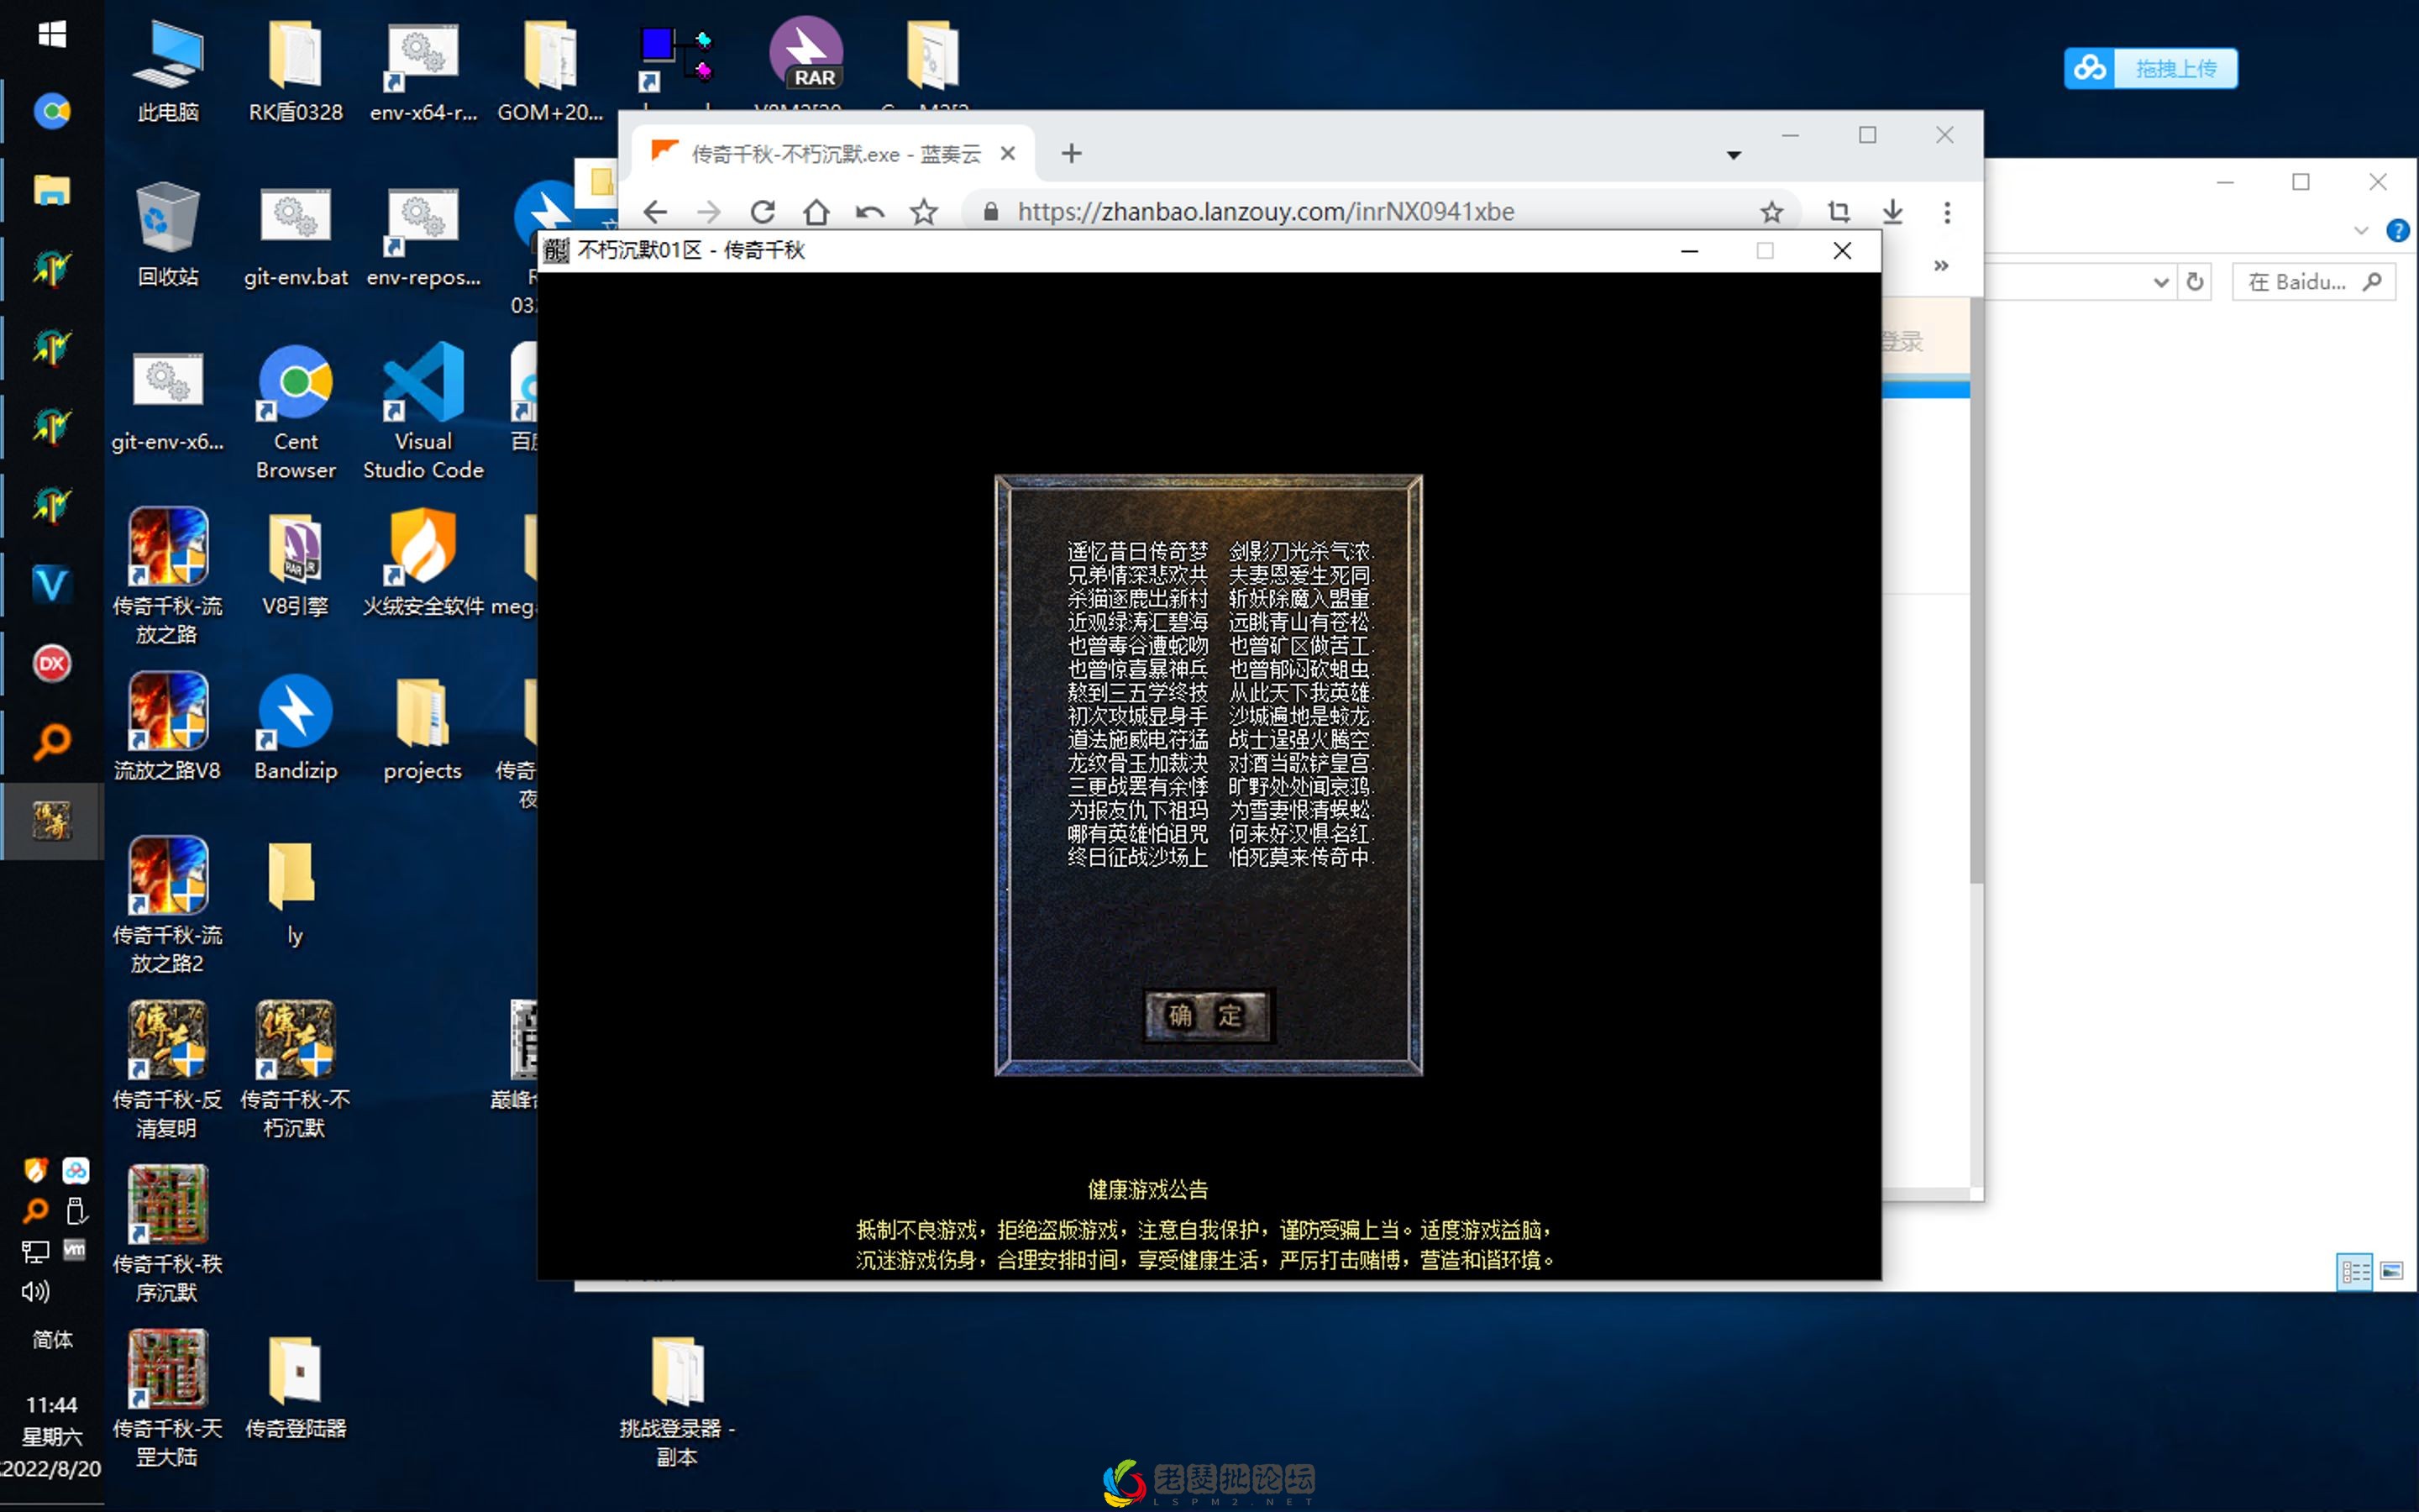Click the 拖拽上传 upload widget
This screenshot has width=2419, height=1512.
click(2151, 68)
